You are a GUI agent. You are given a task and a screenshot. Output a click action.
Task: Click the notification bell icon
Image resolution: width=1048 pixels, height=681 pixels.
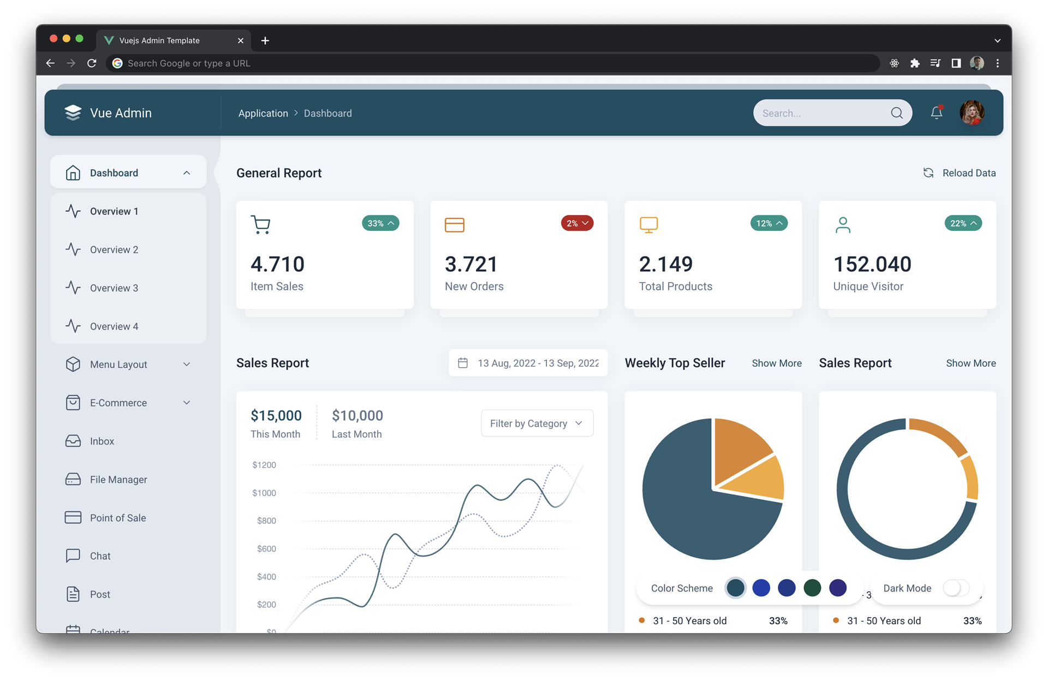pos(936,113)
